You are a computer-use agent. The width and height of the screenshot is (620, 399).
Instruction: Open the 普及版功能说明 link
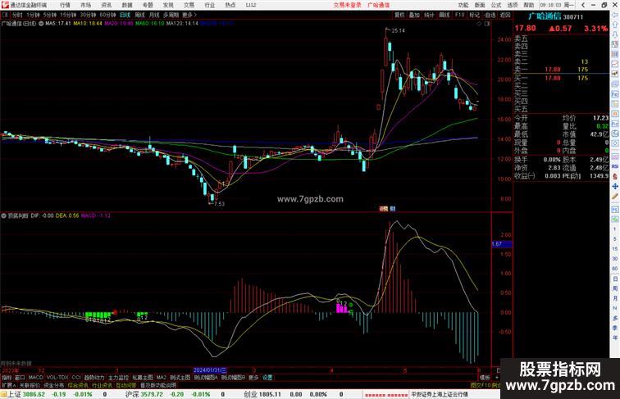click(x=158, y=385)
